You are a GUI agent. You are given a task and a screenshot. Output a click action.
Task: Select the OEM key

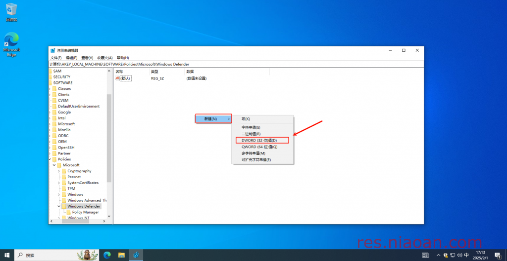pyautogui.click(x=62, y=142)
